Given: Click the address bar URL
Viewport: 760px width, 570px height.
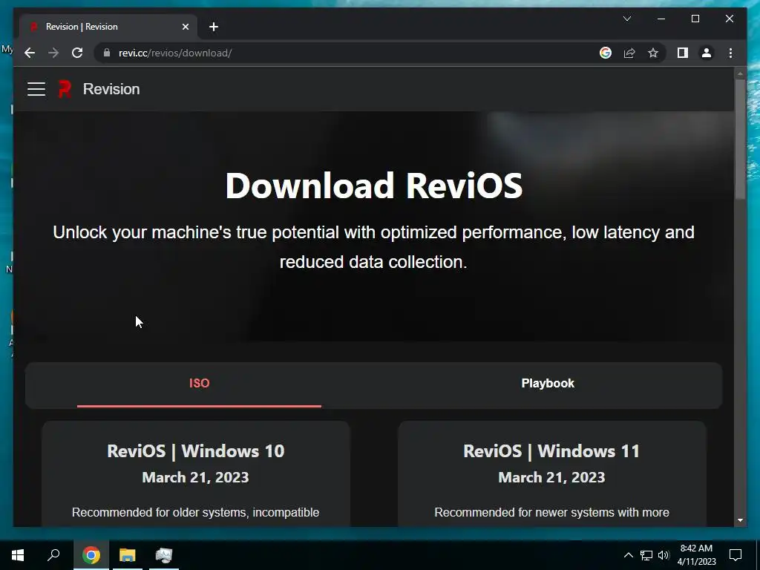Looking at the screenshot, I should click(175, 53).
